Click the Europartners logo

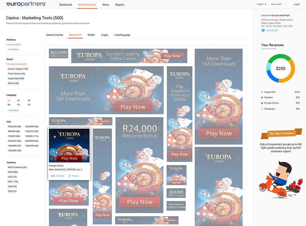(26, 4)
